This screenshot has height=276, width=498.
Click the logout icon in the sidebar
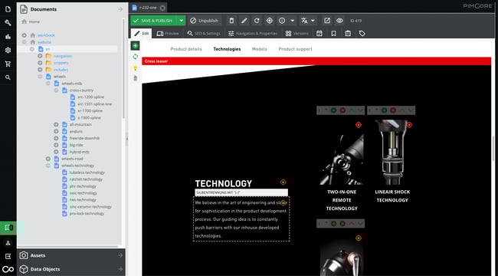pyautogui.click(x=8, y=256)
